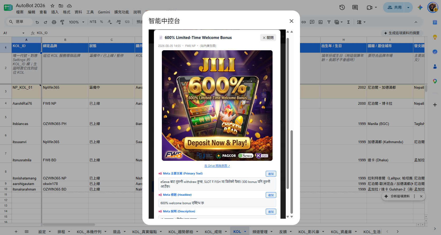Apply NT$ currency format
The width and height of the screenshot is (441, 235).
[93, 22]
